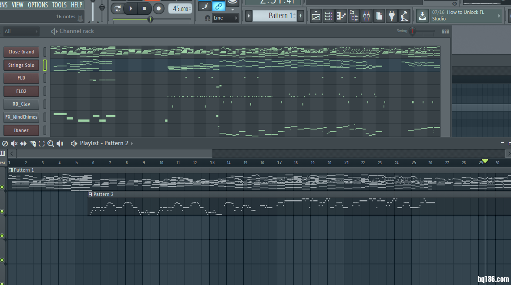This screenshot has width=511, height=285.
Task: Select the Zoom tool in Playlist
Action: 50,143
